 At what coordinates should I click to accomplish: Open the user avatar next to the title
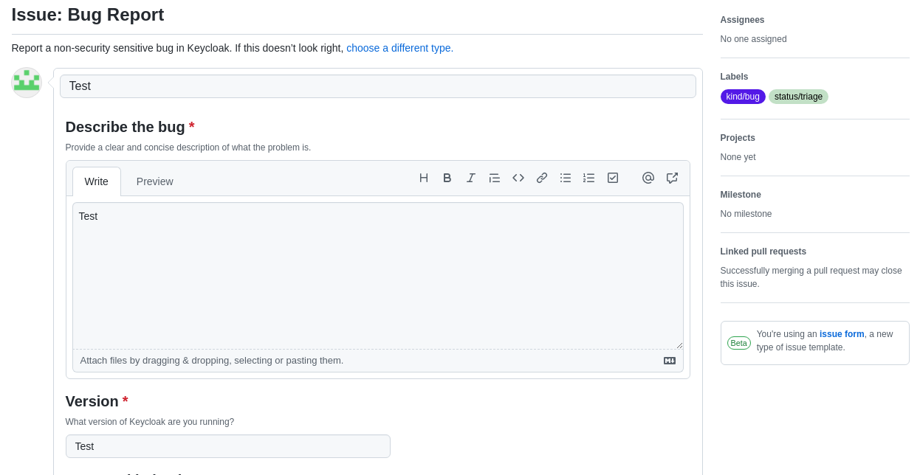click(x=27, y=83)
